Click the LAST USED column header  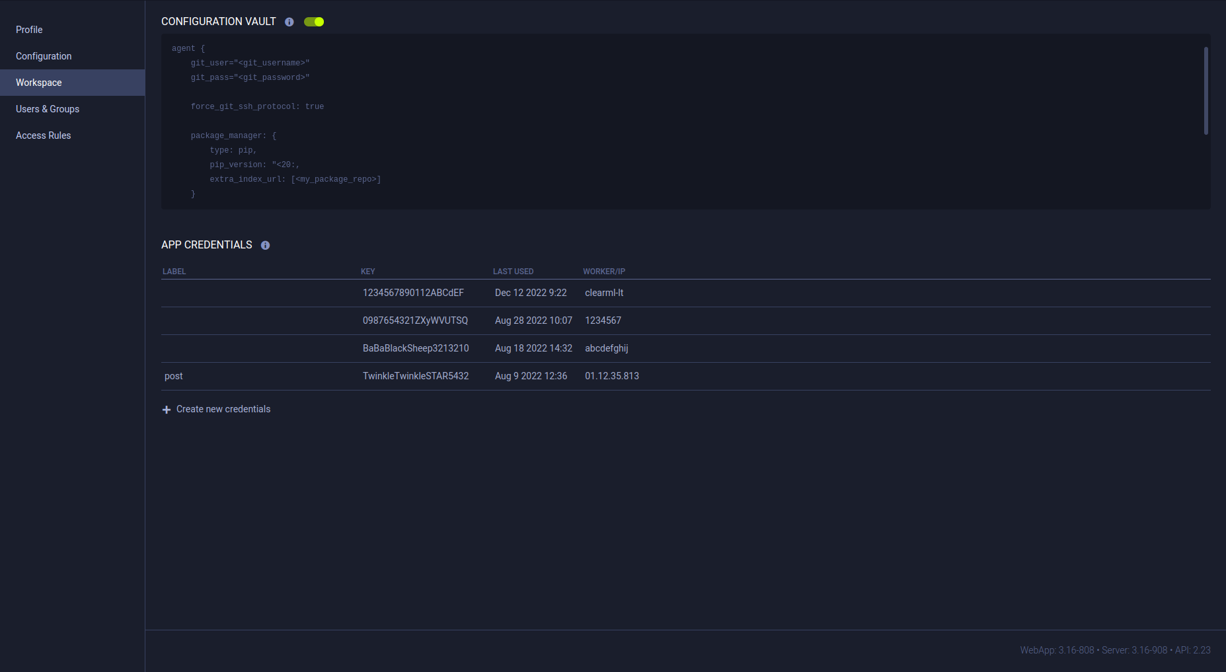pos(513,272)
